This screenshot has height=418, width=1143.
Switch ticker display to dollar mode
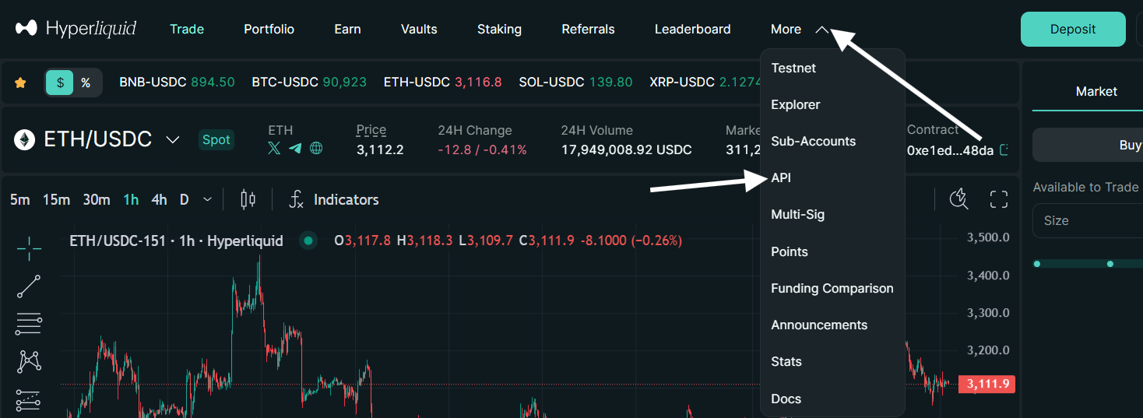[59, 83]
